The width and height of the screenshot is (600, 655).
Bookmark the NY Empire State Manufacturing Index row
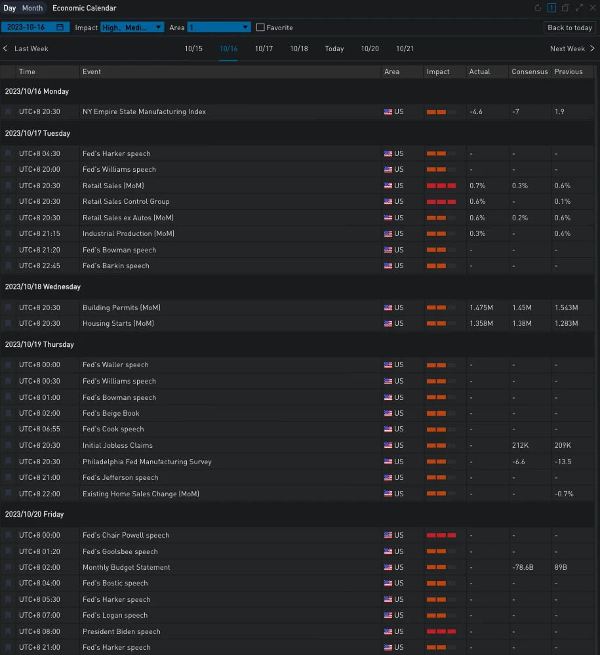tap(8, 112)
